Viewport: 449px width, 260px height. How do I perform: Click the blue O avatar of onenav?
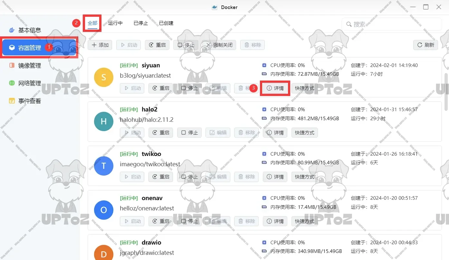click(104, 210)
